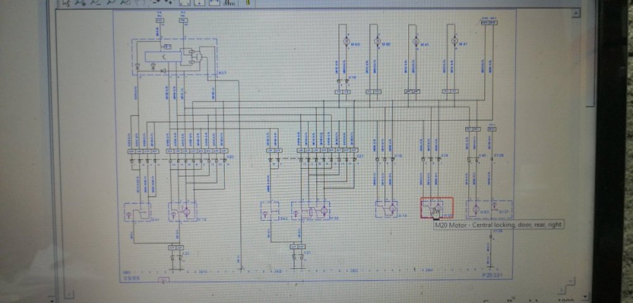Click the first M41 motor at top
The height and width of the screenshot is (303, 633).
coord(415,40)
